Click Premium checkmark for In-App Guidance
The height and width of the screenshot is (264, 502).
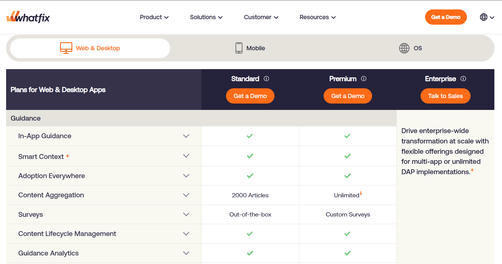tap(347, 136)
